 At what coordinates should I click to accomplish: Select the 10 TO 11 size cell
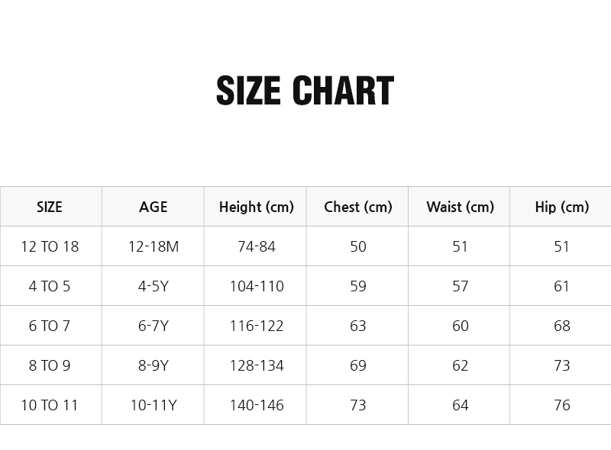(50, 405)
